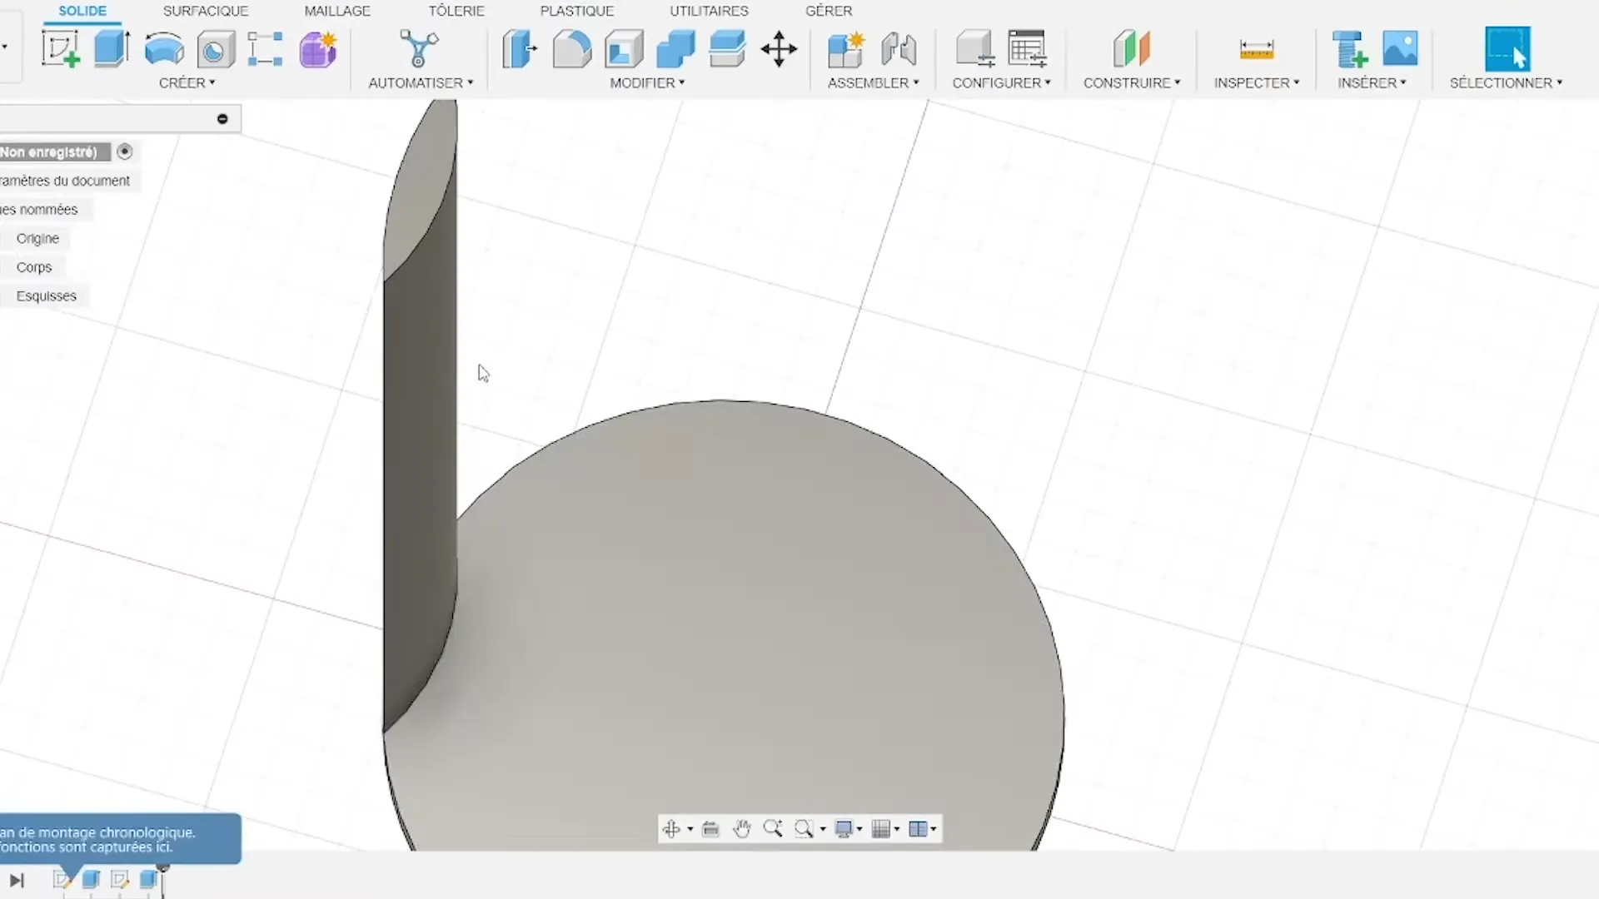Select the Extrude tool in Créer

(x=112, y=49)
